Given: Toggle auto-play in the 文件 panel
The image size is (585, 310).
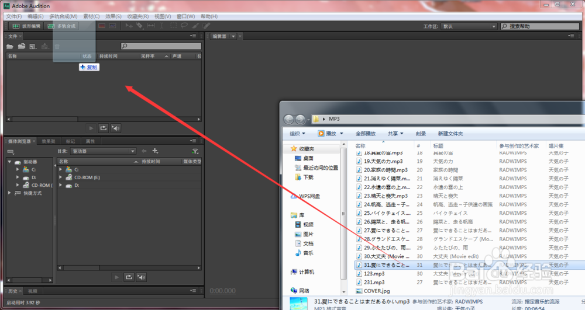Looking at the screenshot, I should tap(116, 128).
